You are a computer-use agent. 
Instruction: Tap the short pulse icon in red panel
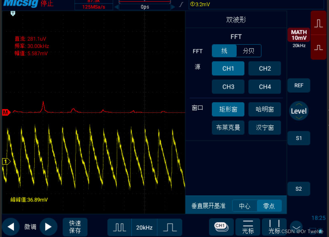tap(318, 47)
